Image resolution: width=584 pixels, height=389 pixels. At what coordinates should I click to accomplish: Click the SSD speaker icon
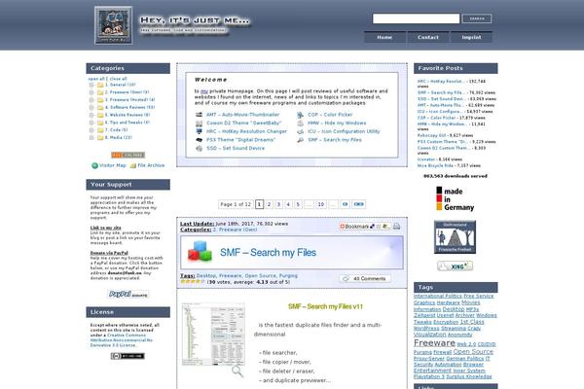[200, 148]
